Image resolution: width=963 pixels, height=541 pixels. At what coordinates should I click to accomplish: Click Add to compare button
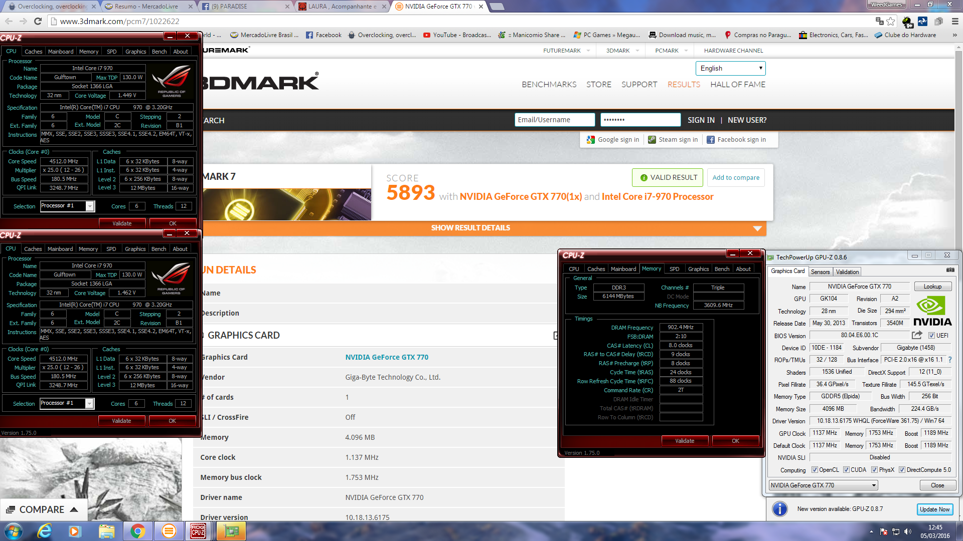(736, 177)
